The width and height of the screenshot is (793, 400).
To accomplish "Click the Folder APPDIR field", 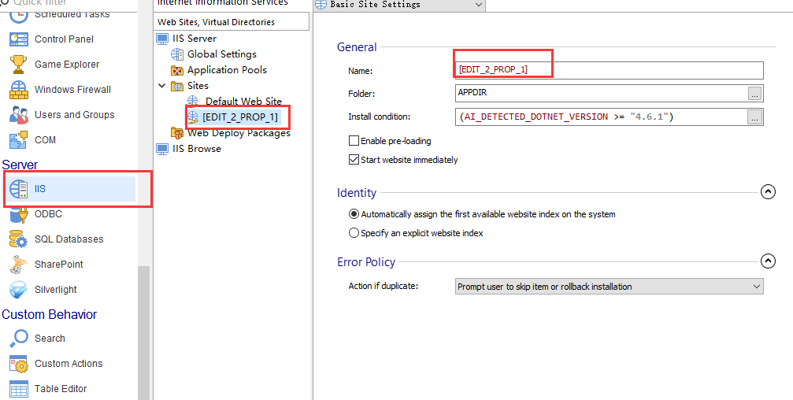I will tap(602, 93).
